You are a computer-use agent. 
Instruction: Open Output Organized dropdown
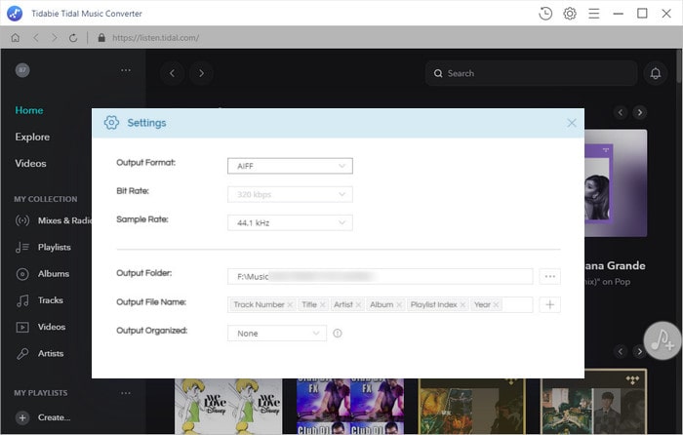click(x=277, y=334)
